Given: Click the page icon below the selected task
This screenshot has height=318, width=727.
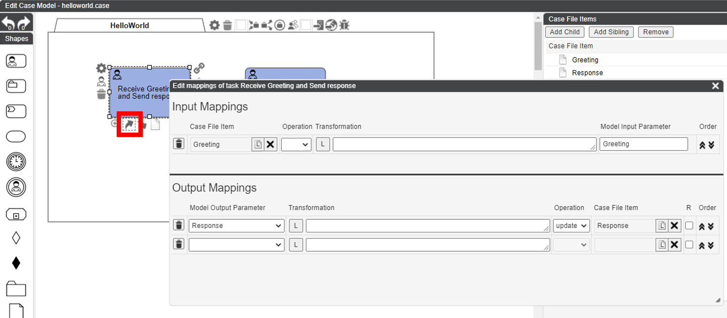Looking at the screenshot, I should pos(155,124).
